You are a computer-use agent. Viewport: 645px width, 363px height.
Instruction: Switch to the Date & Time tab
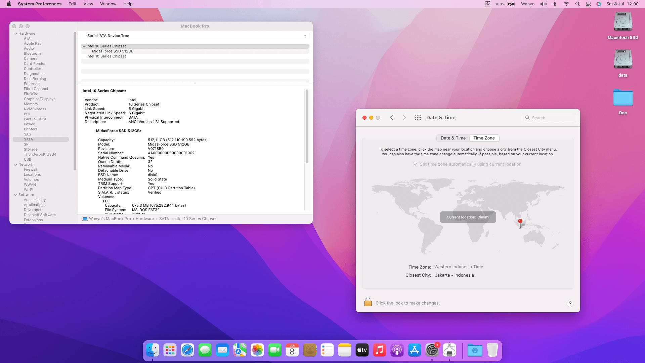pyautogui.click(x=453, y=138)
